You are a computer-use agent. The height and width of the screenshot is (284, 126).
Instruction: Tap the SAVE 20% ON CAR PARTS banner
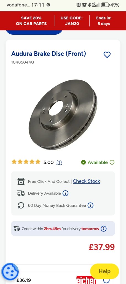[31, 21]
